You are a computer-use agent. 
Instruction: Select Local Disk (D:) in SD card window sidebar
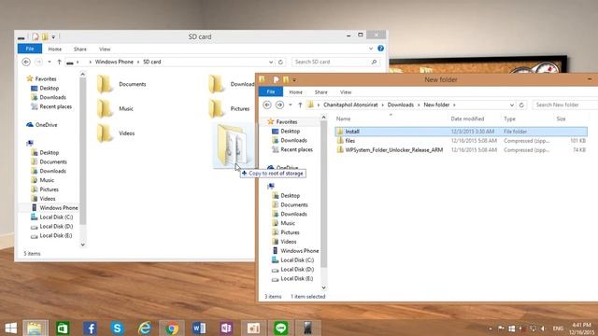point(51,226)
